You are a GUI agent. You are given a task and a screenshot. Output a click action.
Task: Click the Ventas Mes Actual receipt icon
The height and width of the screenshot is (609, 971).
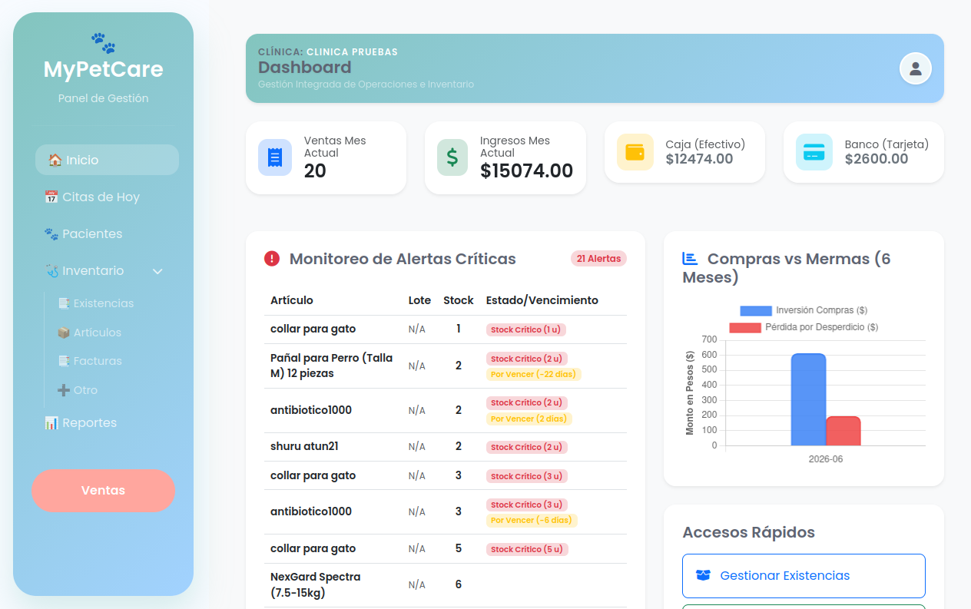click(x=274, y=157)
